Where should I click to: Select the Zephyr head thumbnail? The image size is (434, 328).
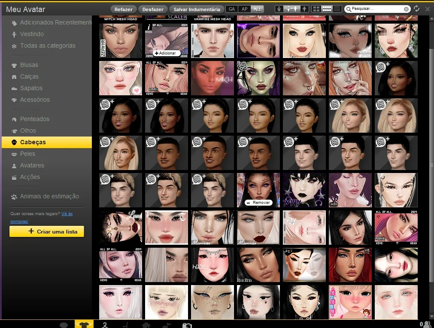point(121,41)
